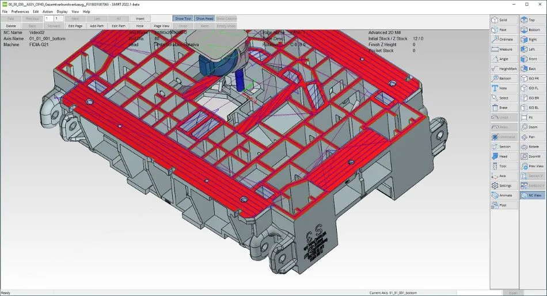Toggle NC View mode
Viewport: 547px width, 296px height.
click(533, 195)
